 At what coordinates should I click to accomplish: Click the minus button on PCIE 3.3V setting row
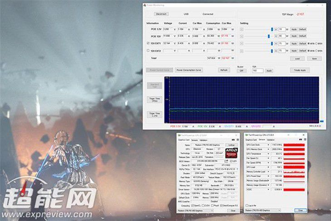pyautogui.click(x=242, y=29)
